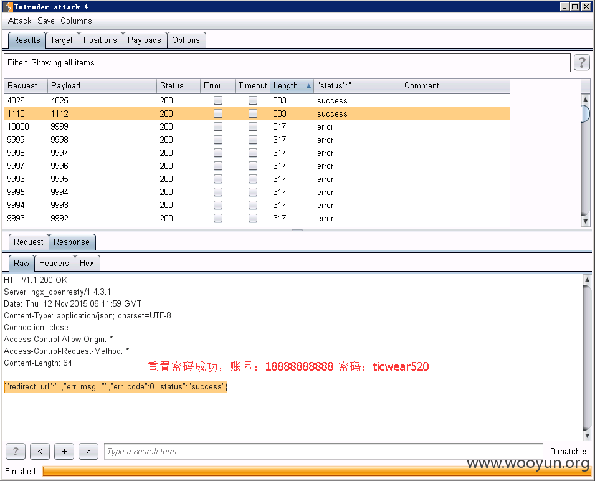Image resolution: width=595 pixels, height=481 pixels.
Task: Toggle Error checkbox for request 4826
Action: pos(218,100)
